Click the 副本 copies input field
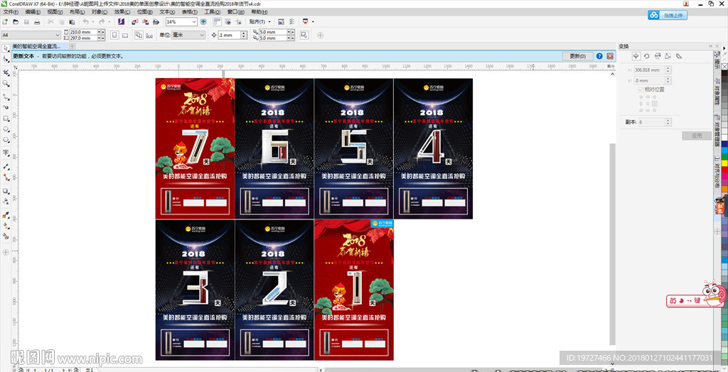Image resolution: width=728 pixels, height=372 pixels. tap(651, 122)
